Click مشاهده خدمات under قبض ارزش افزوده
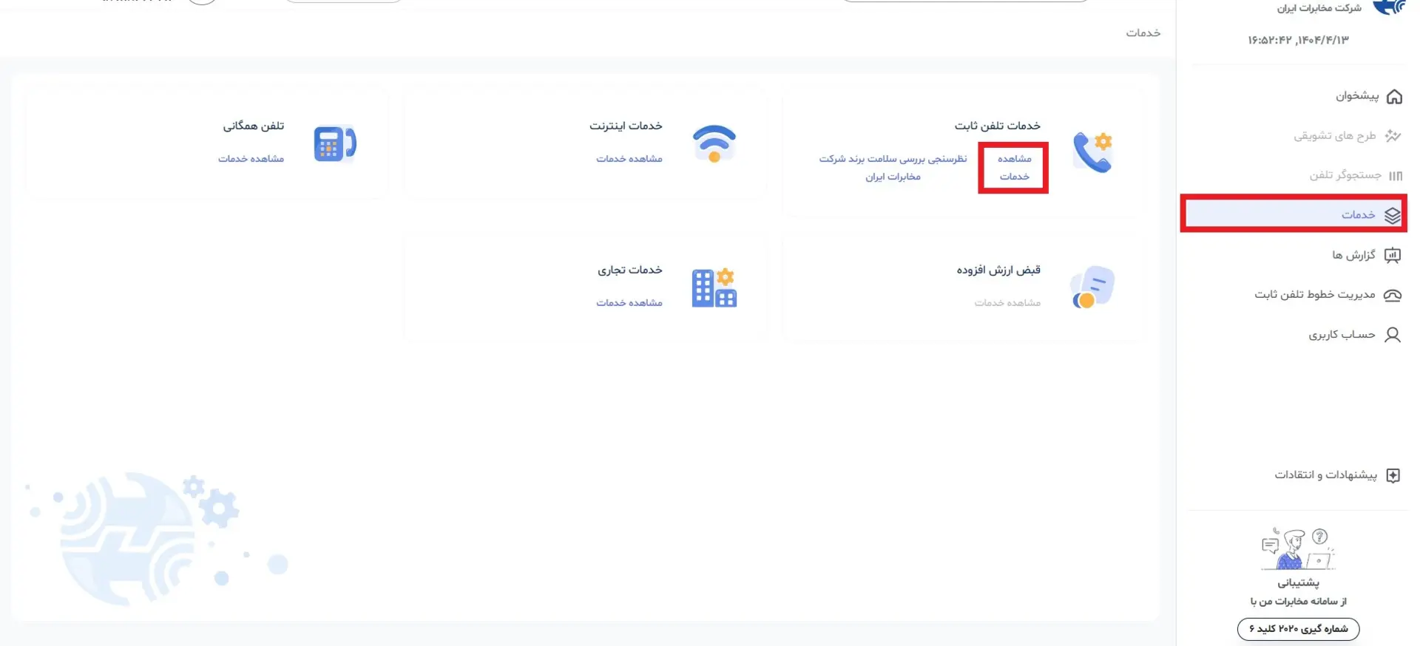The image size is (1420, 646). pos(1007,303)
